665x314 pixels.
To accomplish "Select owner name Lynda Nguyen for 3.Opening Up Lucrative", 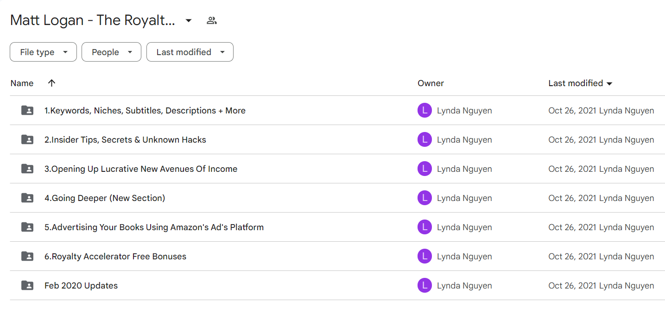I will tap(464, 169).
